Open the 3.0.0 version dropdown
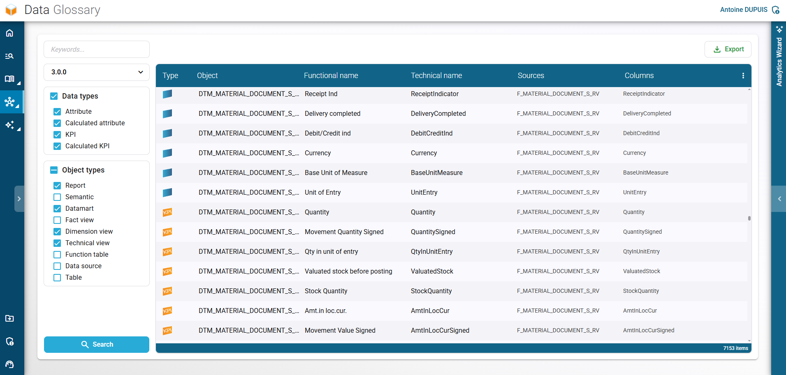 click(x=97, y=72)
